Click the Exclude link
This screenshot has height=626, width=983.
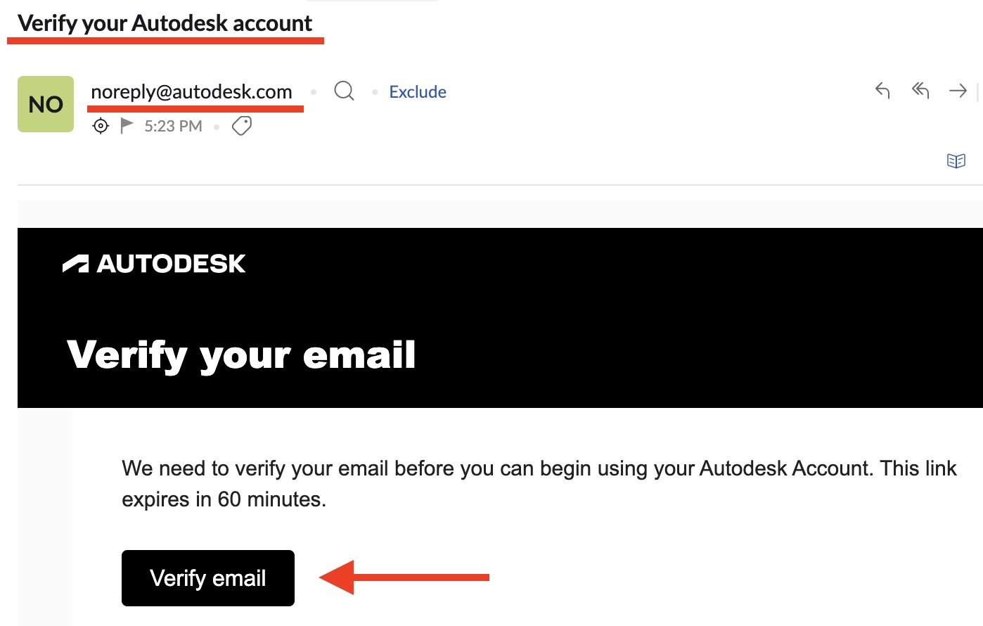click(x=418, y=92)
